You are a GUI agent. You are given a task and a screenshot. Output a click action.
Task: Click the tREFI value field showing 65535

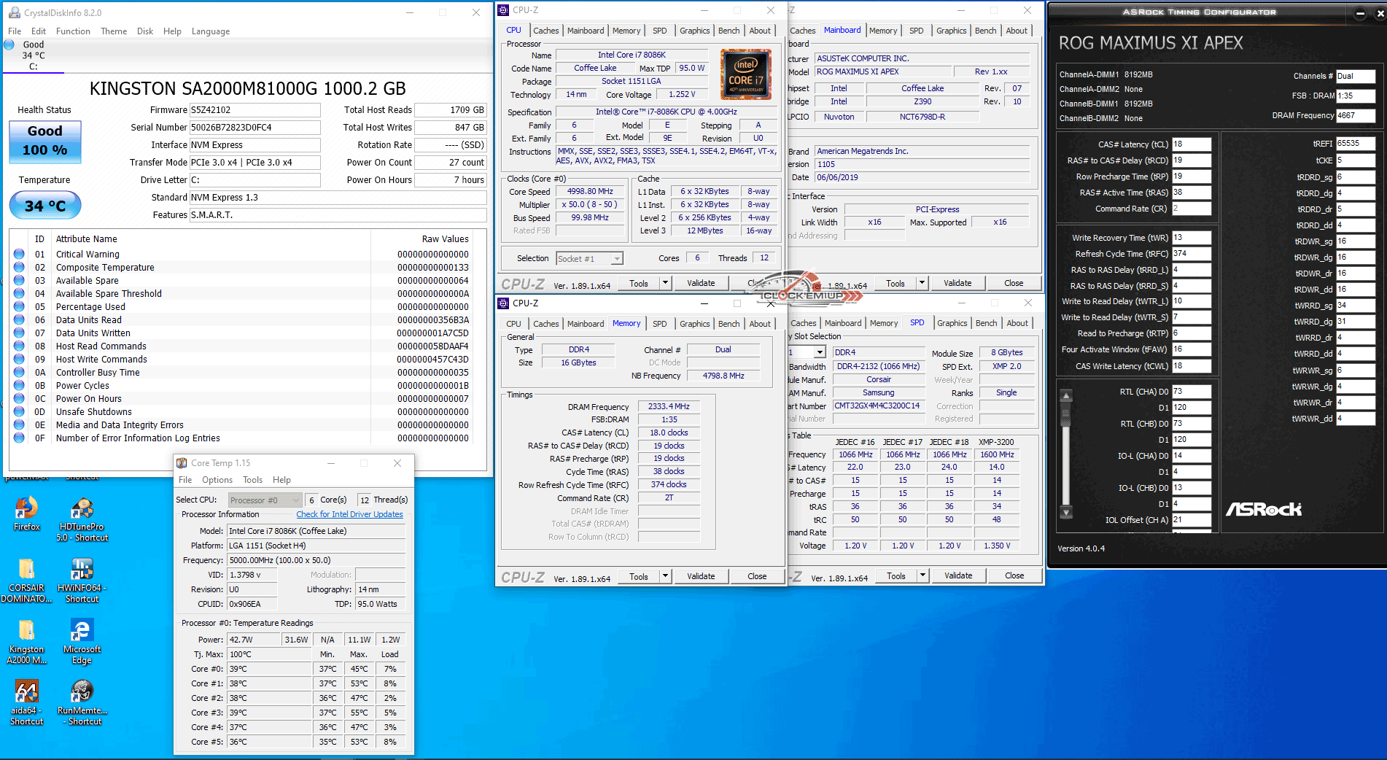click(x=1355, y=144)
